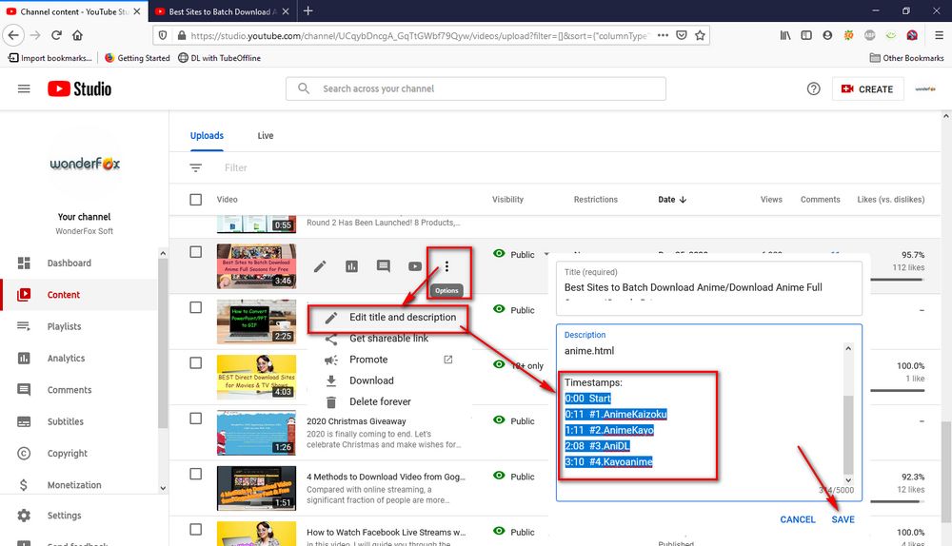The height and width of the screenshot is (546, 952).
Task: Bookmark this page with the star icon
Action: [700, 35]
